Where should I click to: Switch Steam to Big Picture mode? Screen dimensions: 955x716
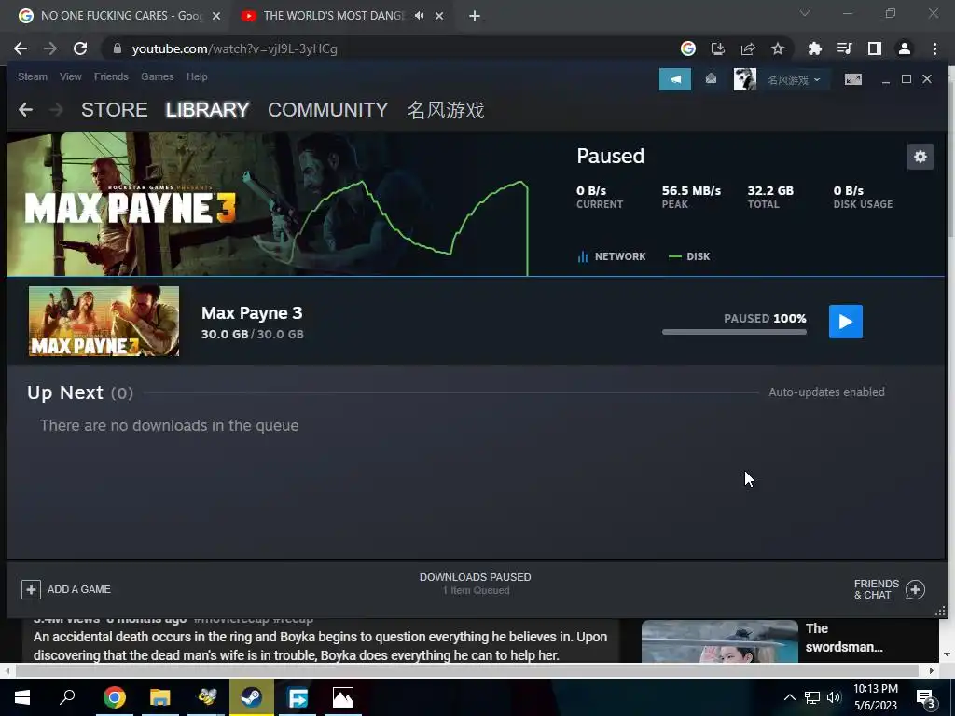tap(852, 79)
